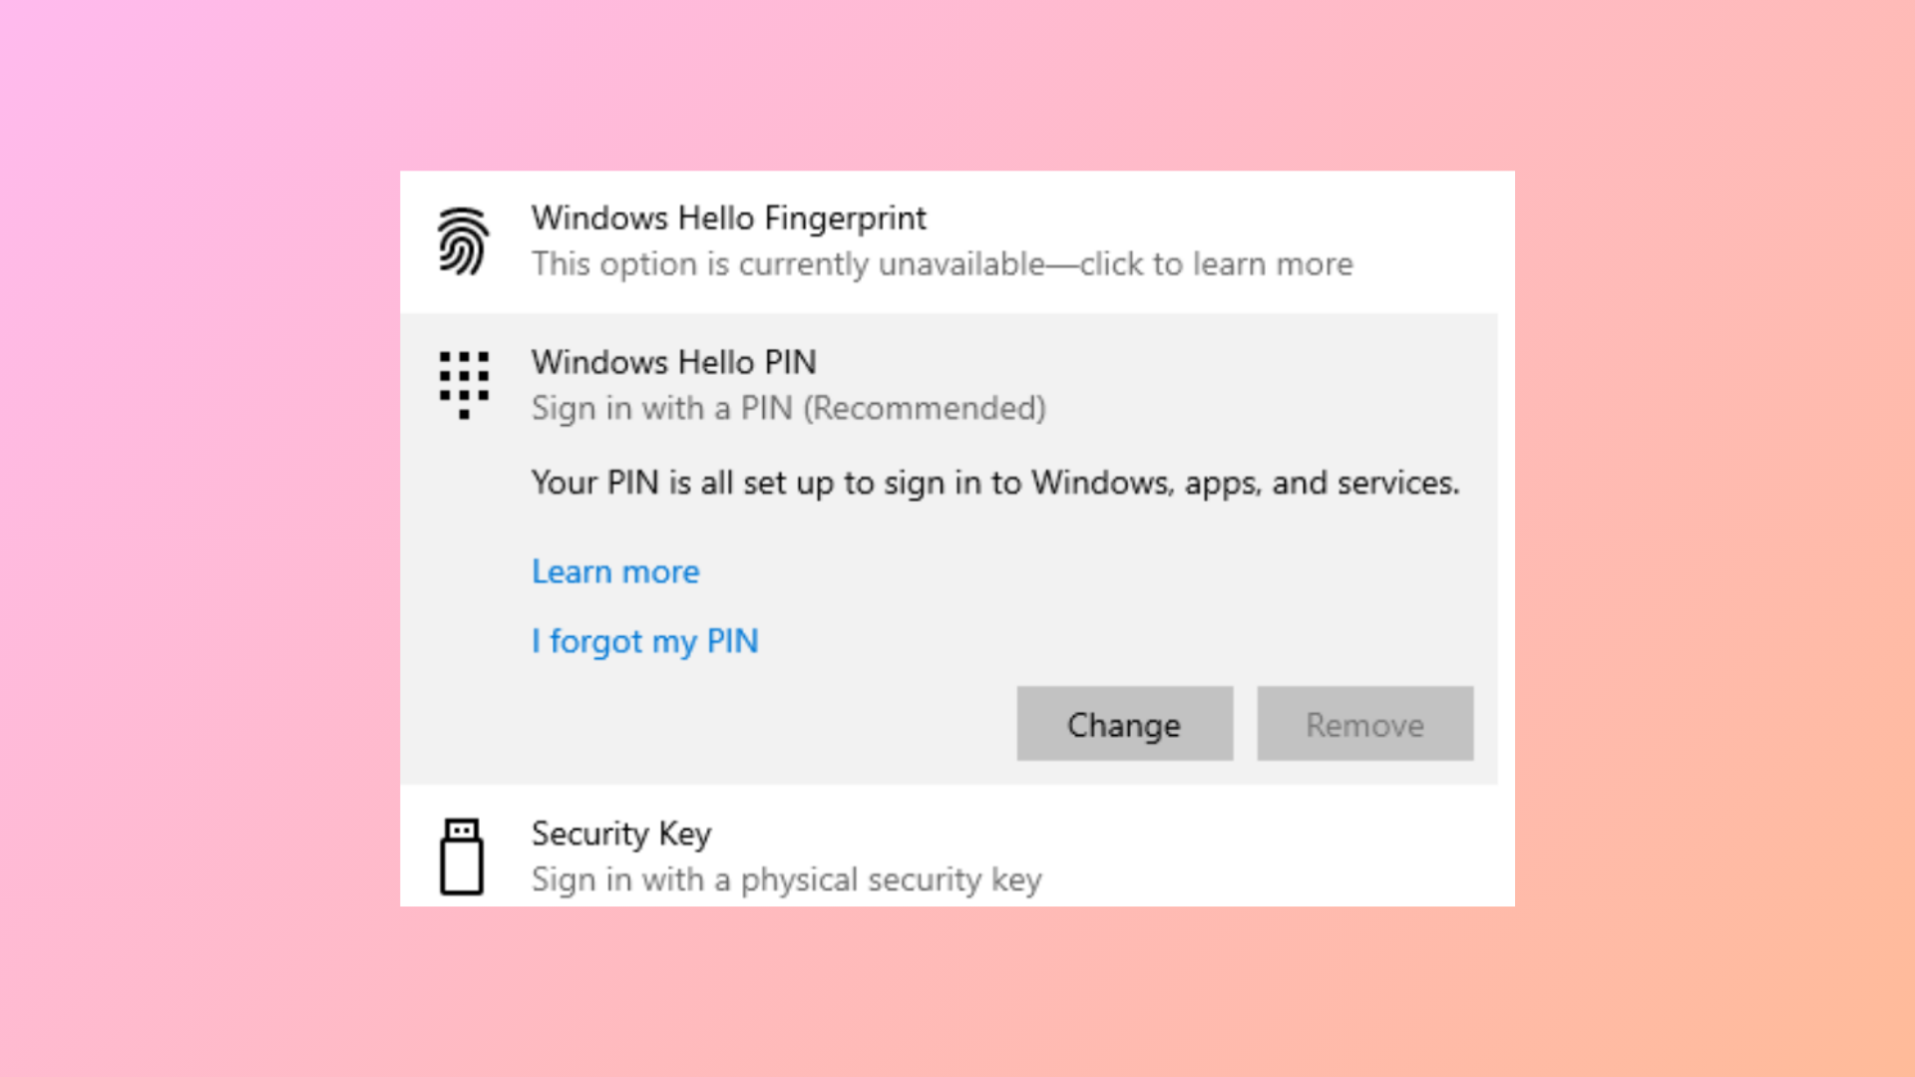Click the physical security key drive icon
1915x1077 pixels.
click(461, 856)
